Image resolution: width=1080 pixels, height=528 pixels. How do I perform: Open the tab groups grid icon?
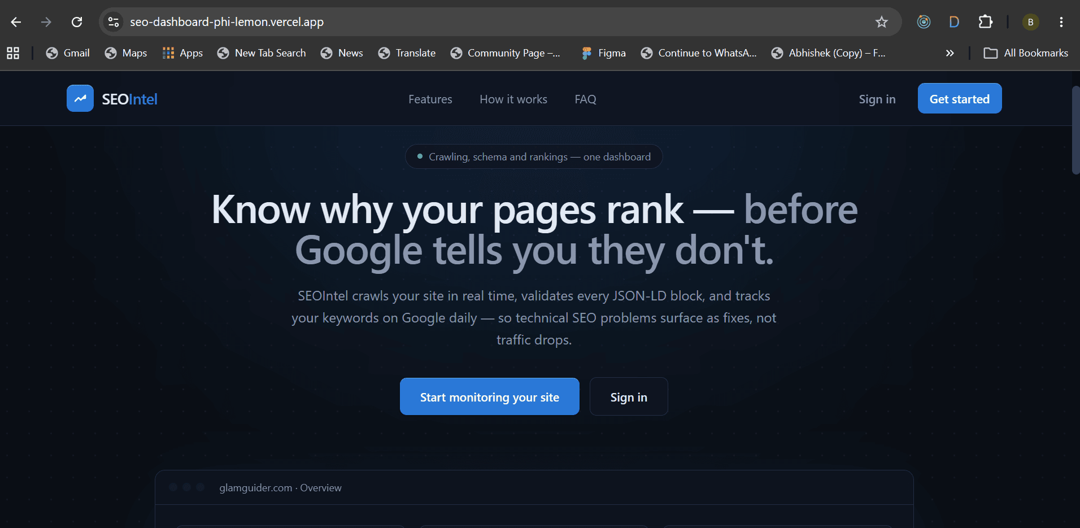click(x=13, y=53)
